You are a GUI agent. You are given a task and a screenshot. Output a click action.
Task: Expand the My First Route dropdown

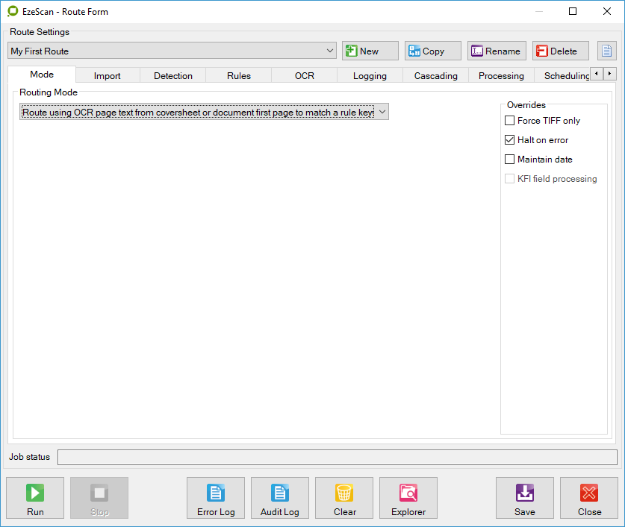click(x=331, y=51)
